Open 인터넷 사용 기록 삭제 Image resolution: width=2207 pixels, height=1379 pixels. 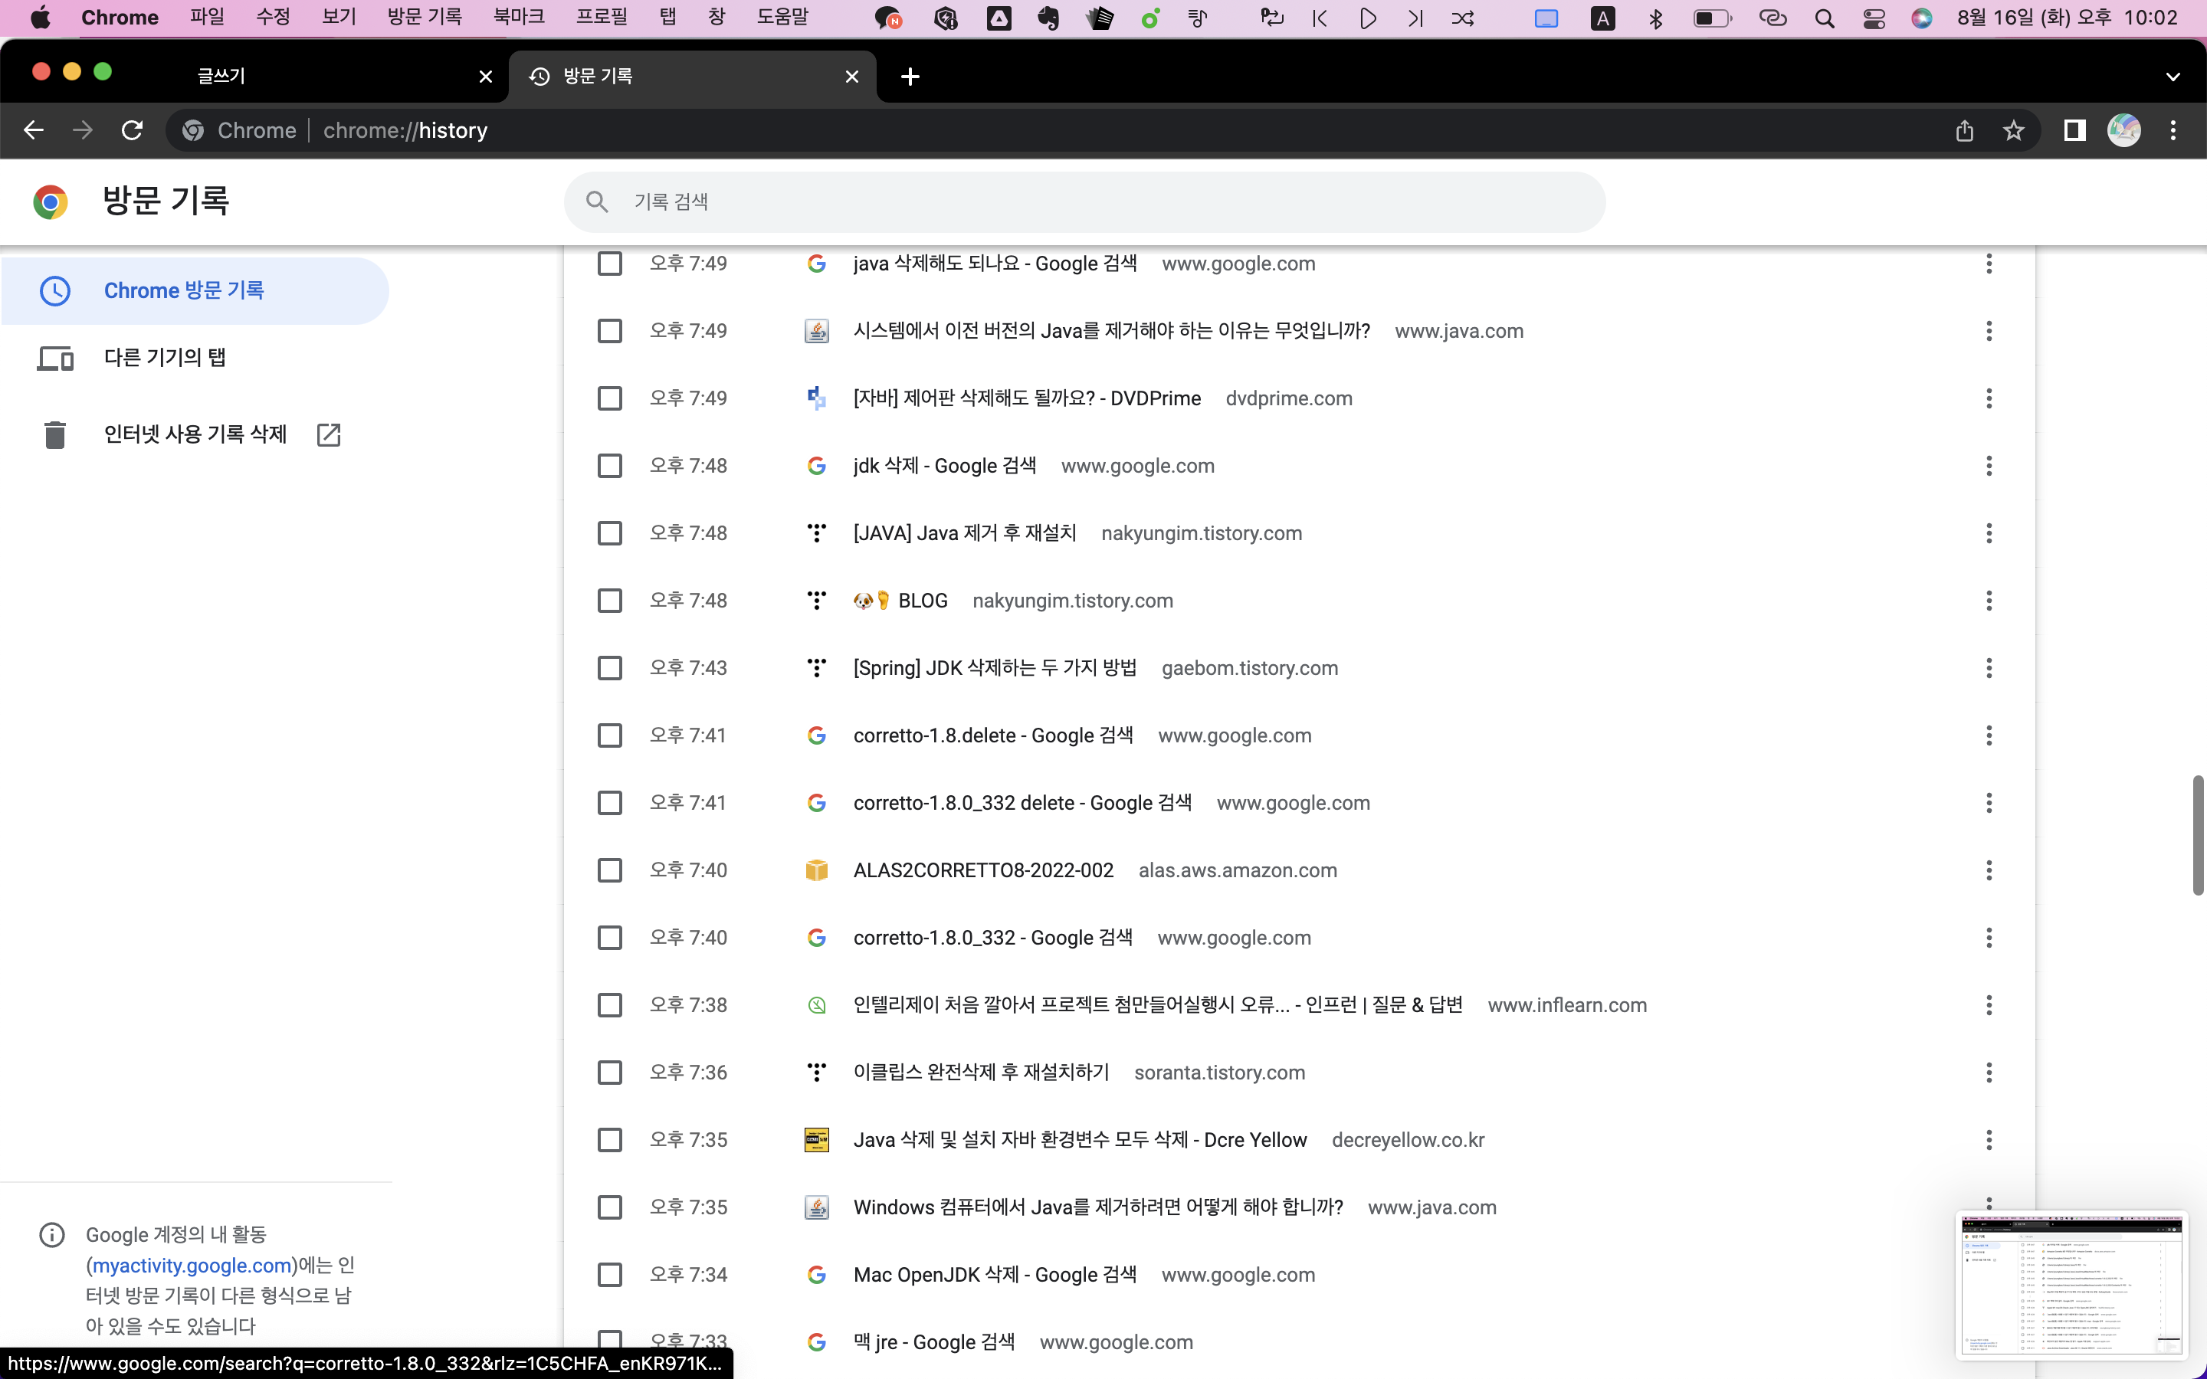[195, 434]
